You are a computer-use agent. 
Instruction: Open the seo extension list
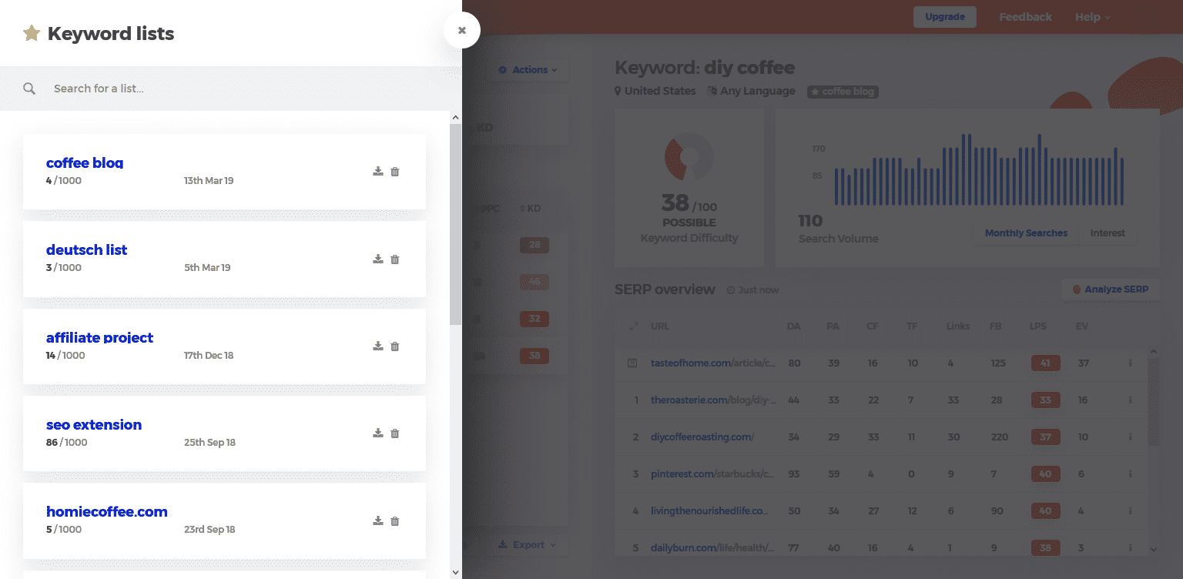coord(94,424)
